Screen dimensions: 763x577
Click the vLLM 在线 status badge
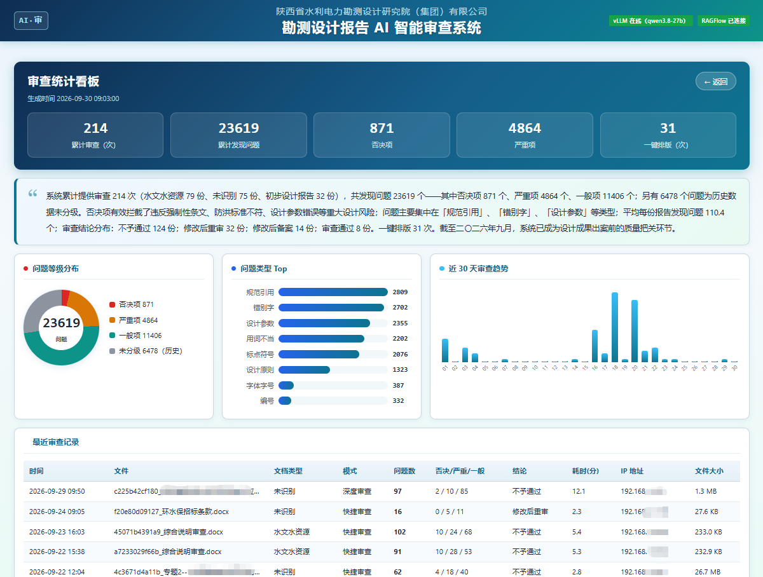coord(650,21)
